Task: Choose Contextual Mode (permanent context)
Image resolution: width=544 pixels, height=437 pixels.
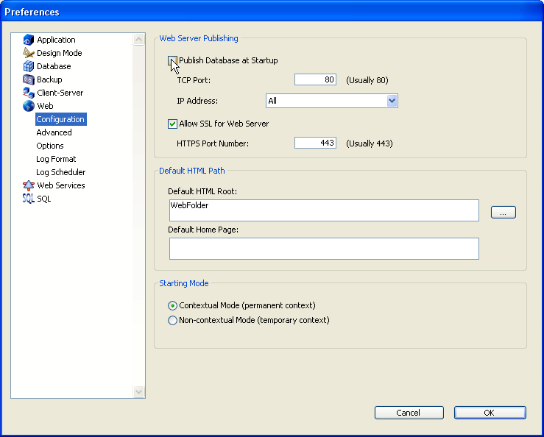Action: click(x=173, y=305)
